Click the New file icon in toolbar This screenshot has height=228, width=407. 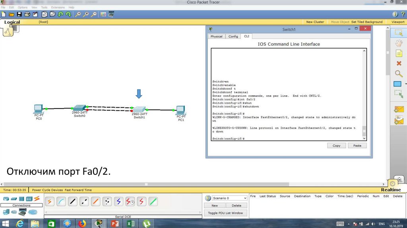4,15
